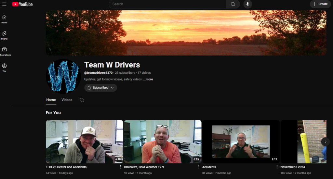This screenshot has width=333, height=179.
Task: Open Shorts in sidebar
Action: pyautogui.click(x=4, y=35)
